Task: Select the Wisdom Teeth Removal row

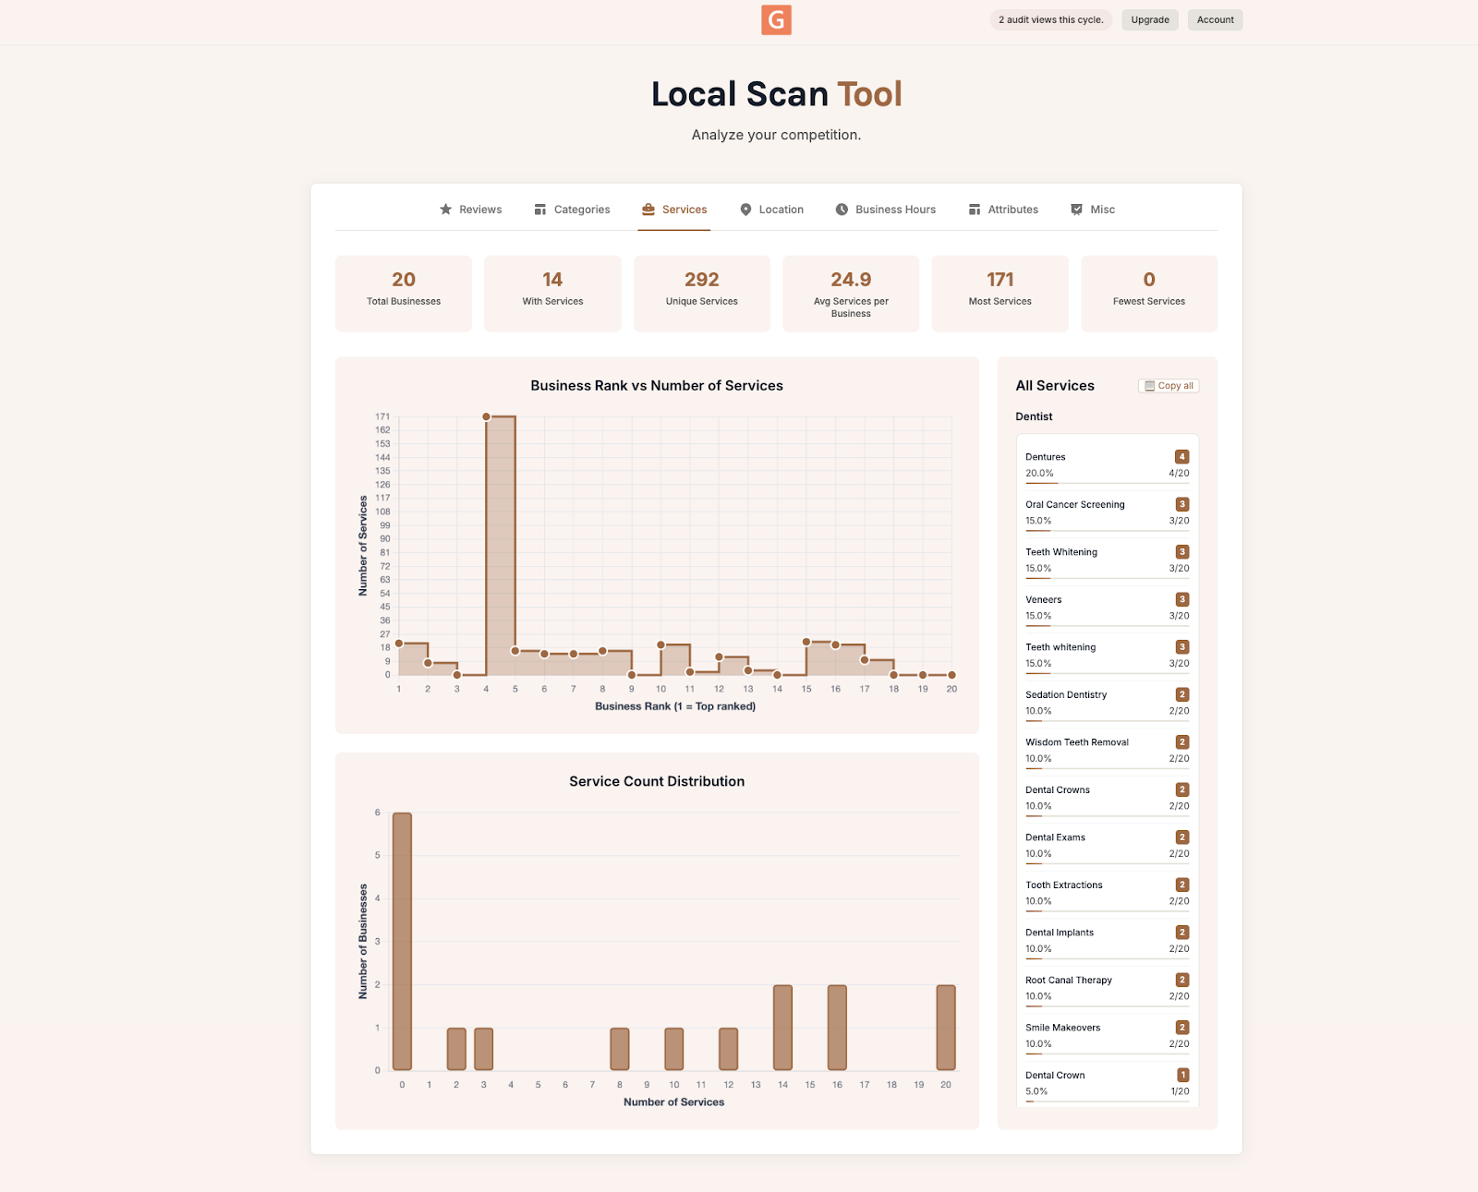Action: 1108,751
